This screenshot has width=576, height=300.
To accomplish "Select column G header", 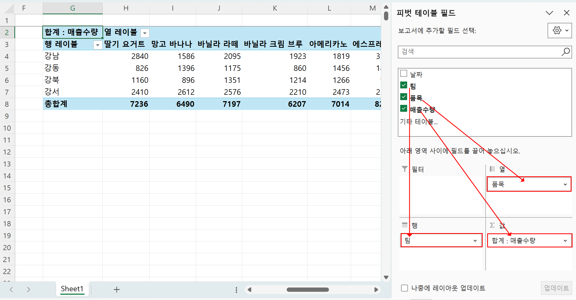I will tap(73, 8).
